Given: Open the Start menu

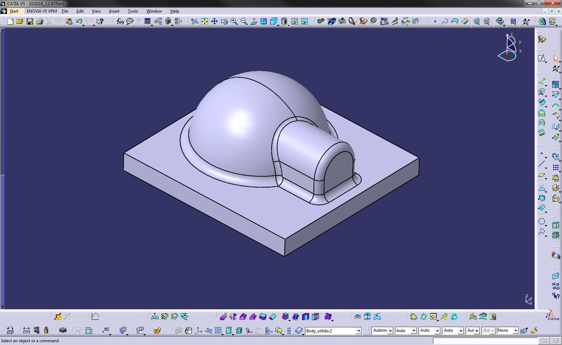Looking at the screenshot, I should click(14, 11).
